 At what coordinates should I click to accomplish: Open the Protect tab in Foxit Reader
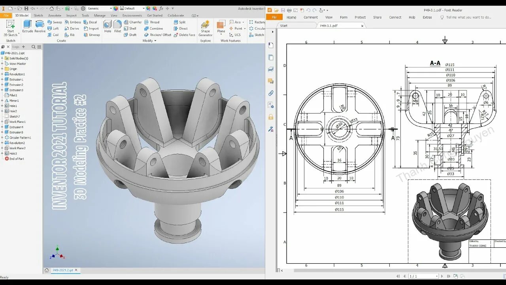coord(360,17)
